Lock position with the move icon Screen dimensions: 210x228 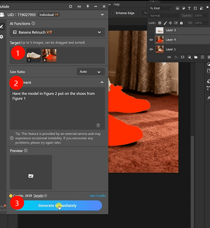pos(170,23)
